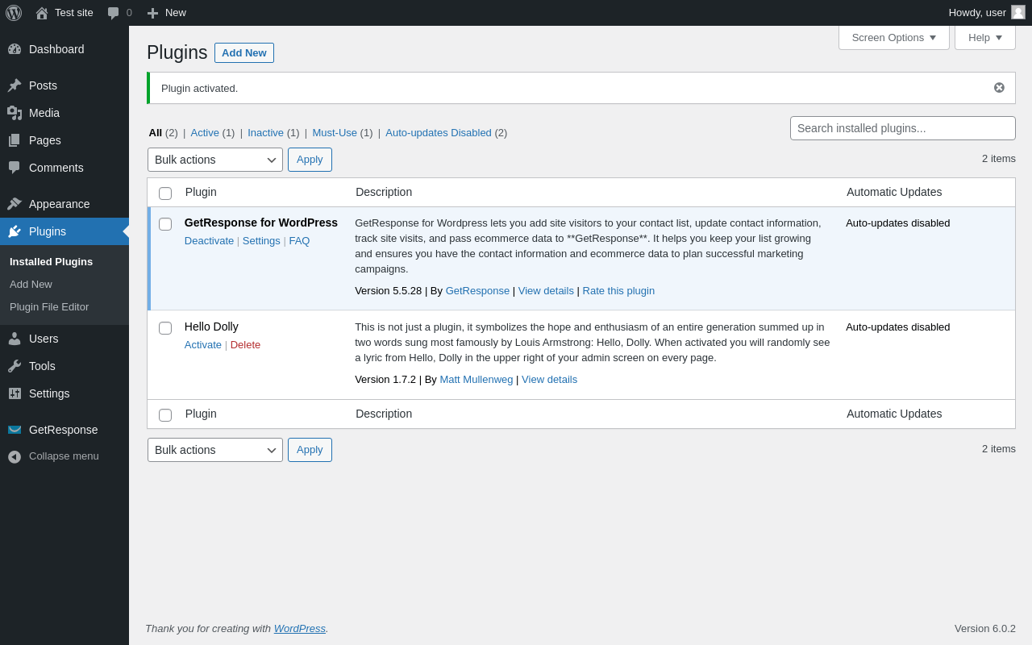Image resolution: width=1032 pixels, height=645 pixels.
Task: Tick the Hello Dolly plugin checkbox
Action: [x=165, y=328]
